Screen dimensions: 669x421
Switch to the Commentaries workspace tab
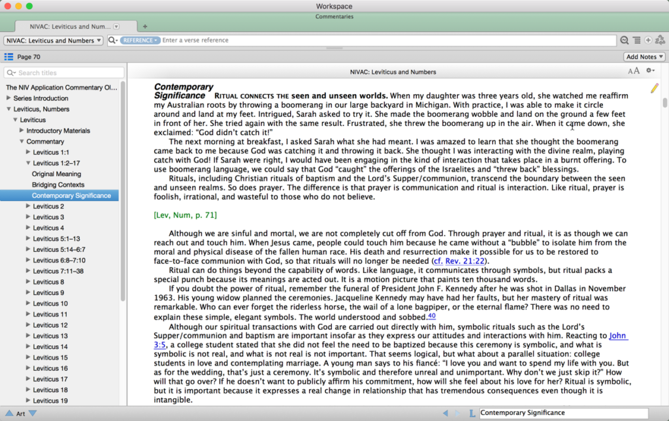tap(334, 16)
